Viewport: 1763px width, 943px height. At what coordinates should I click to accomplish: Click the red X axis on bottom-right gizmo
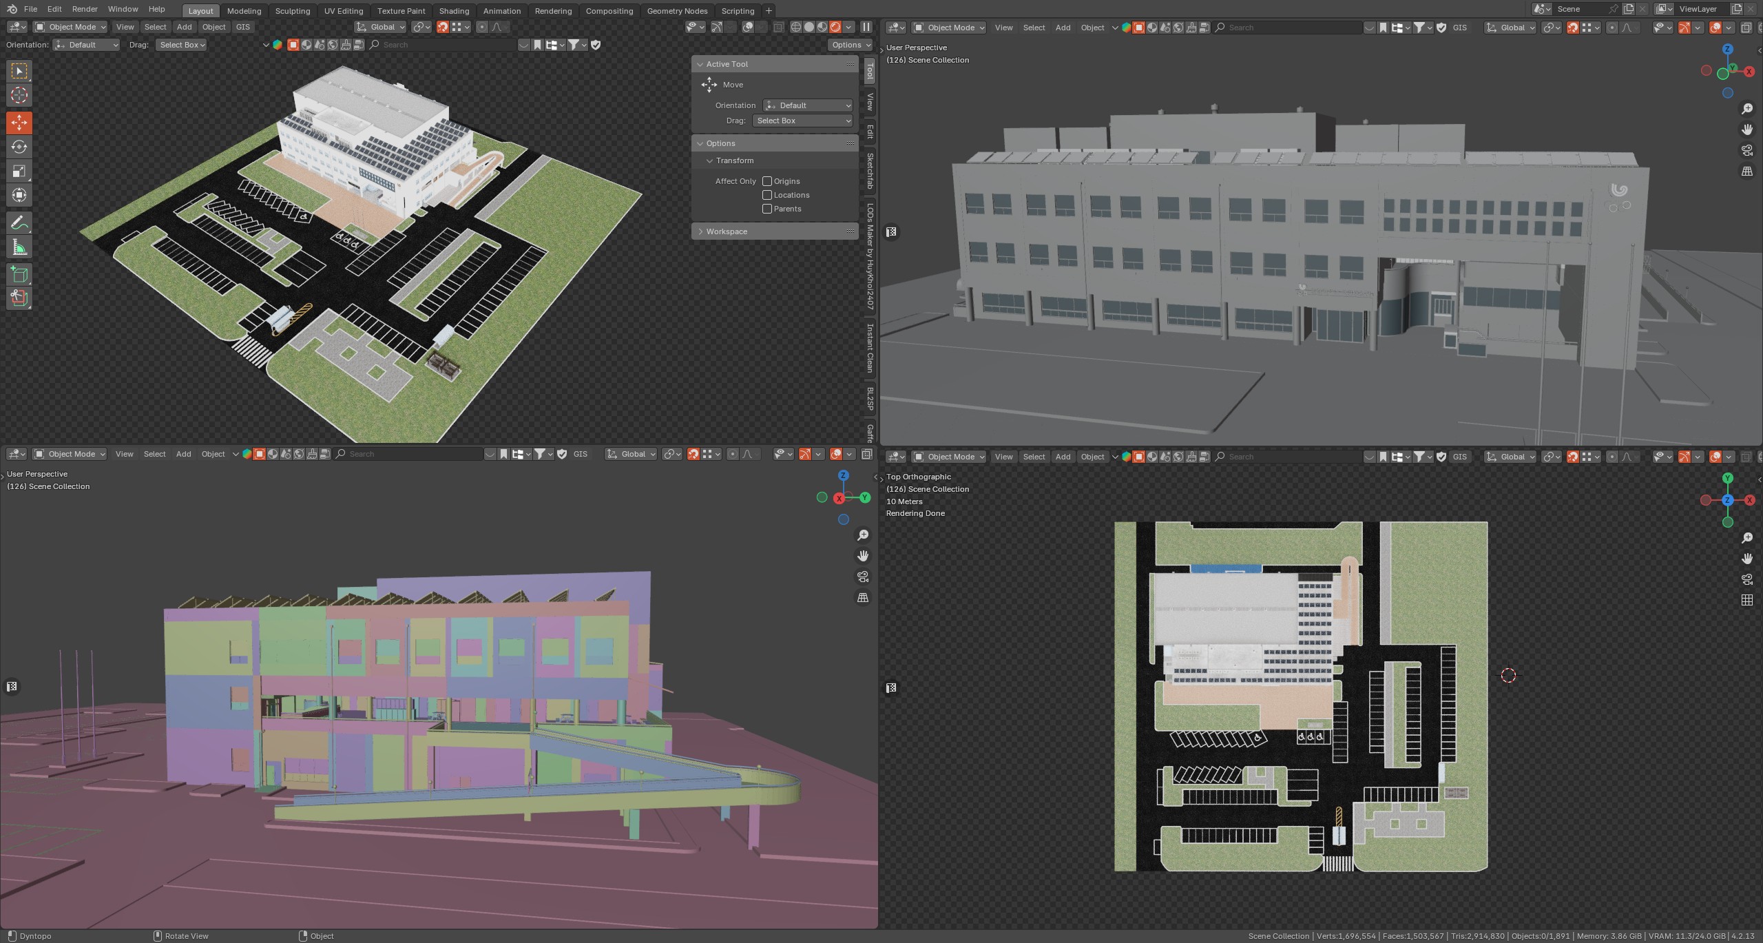coord(1750,500)
